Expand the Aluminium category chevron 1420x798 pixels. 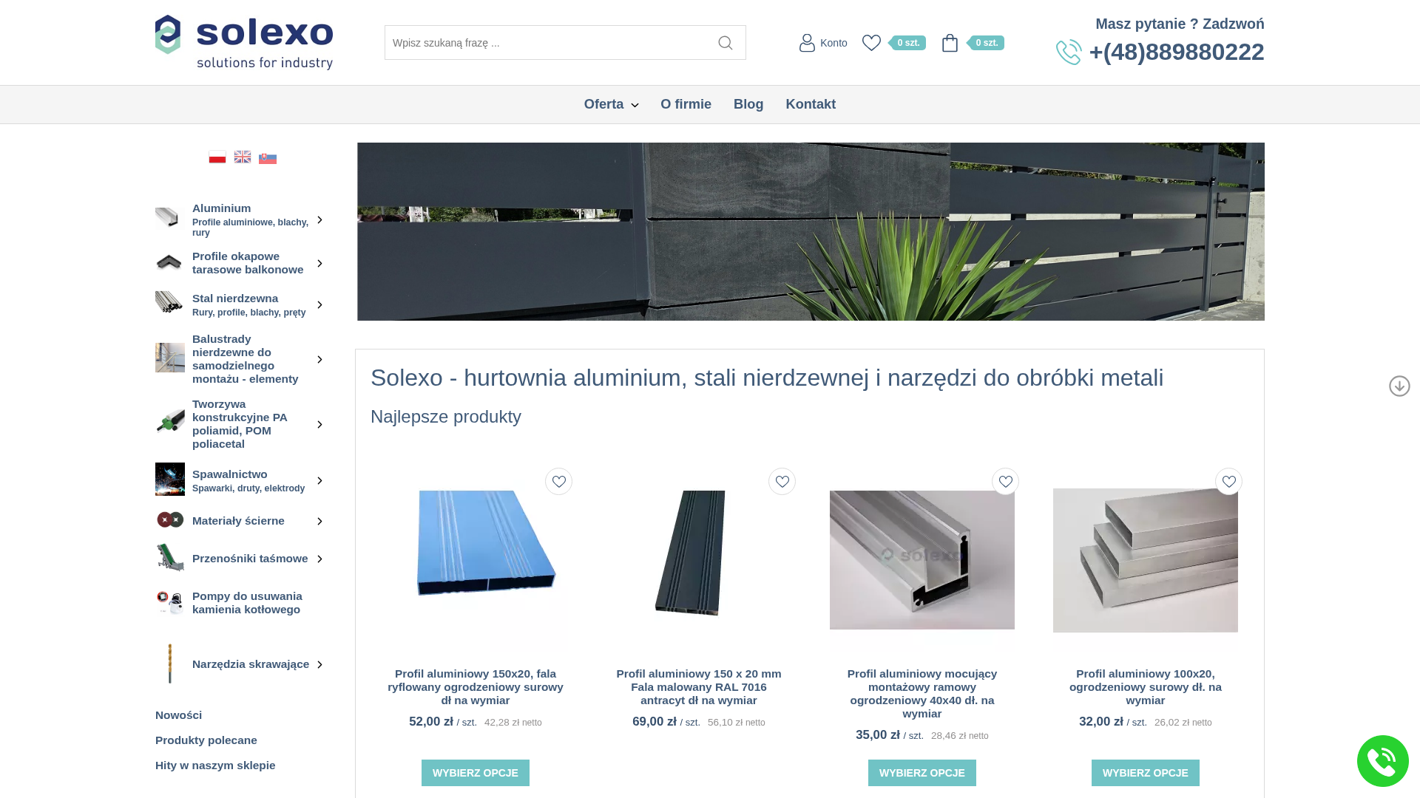pyautogui.click(x=319, y=219)
